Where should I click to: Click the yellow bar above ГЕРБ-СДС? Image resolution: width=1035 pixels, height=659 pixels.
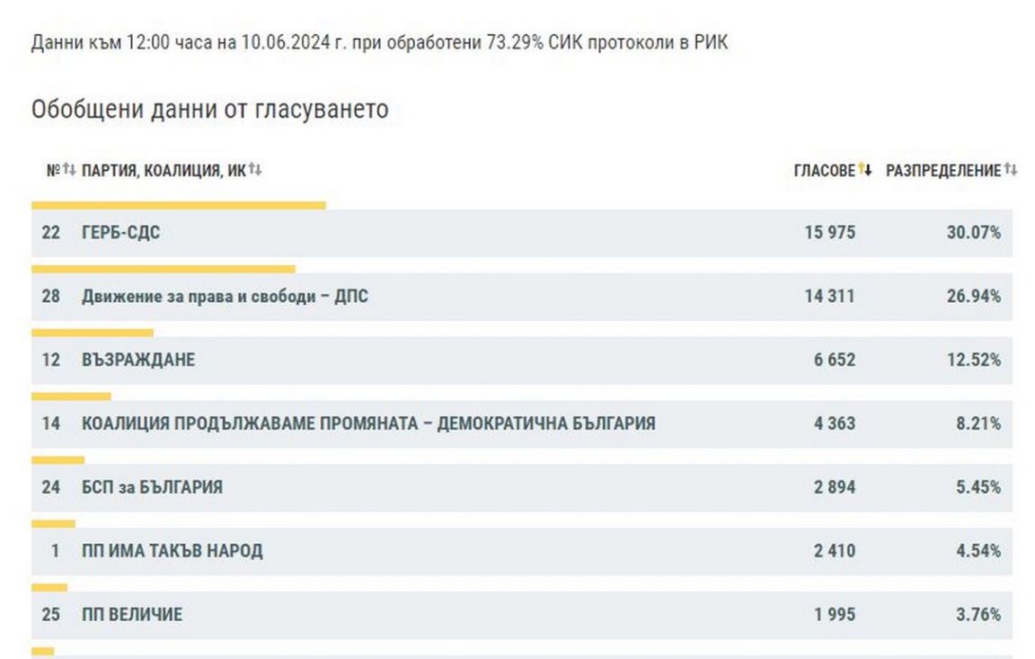tap(178, 206)
